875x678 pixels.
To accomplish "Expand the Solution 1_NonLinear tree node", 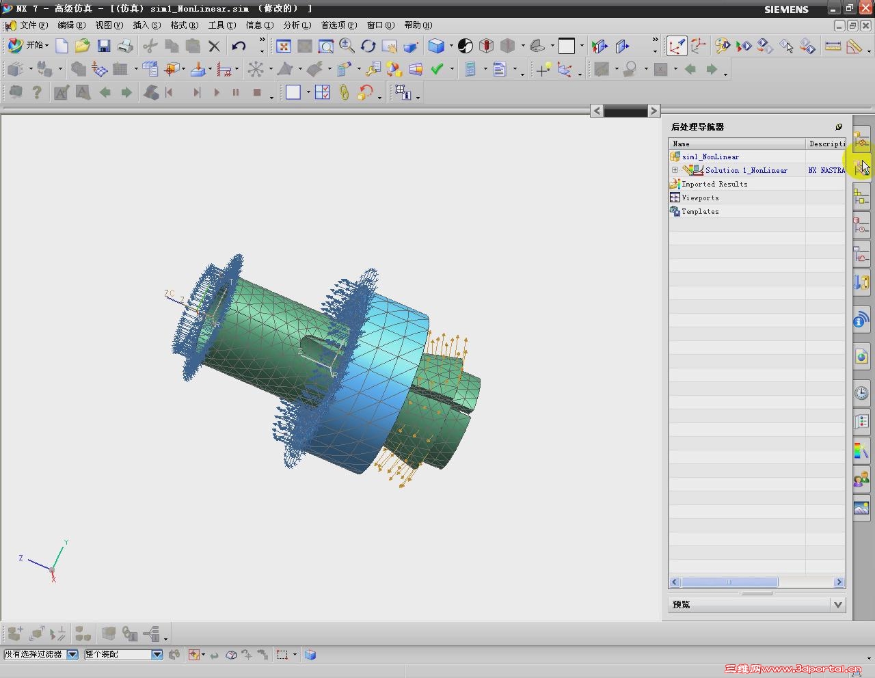I will [x=675, y=170].
